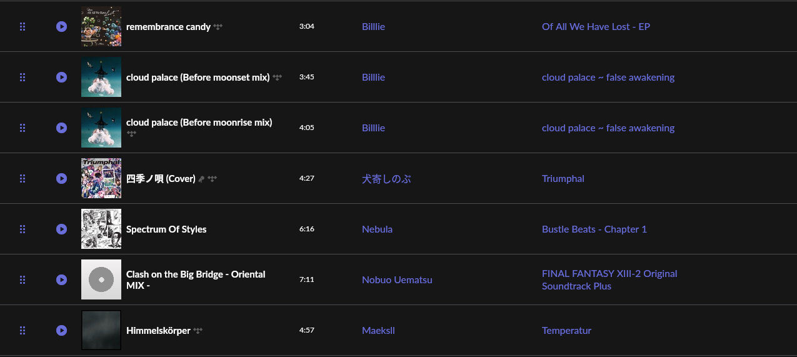Click microphone icon next to 四季ノ唄 (Cover)
Image resolution: width=797 pixels, height=357 pixels.
(201, 179)
